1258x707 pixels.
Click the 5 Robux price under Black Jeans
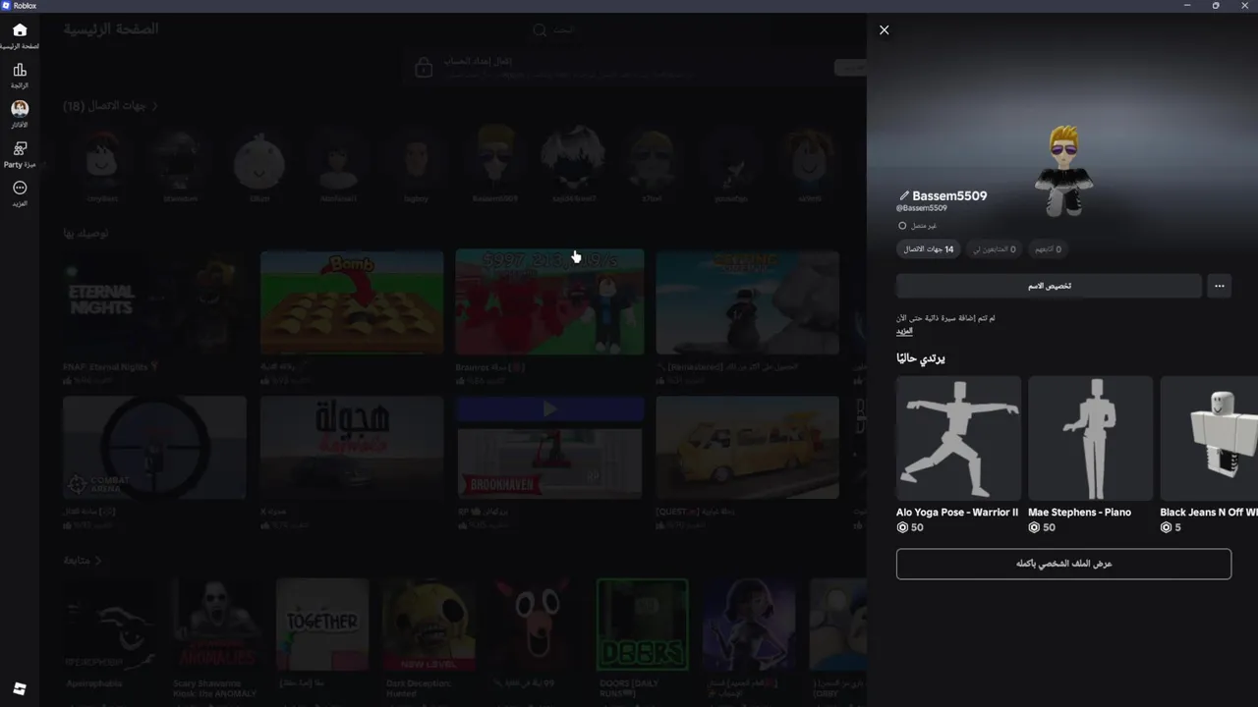1171,527
